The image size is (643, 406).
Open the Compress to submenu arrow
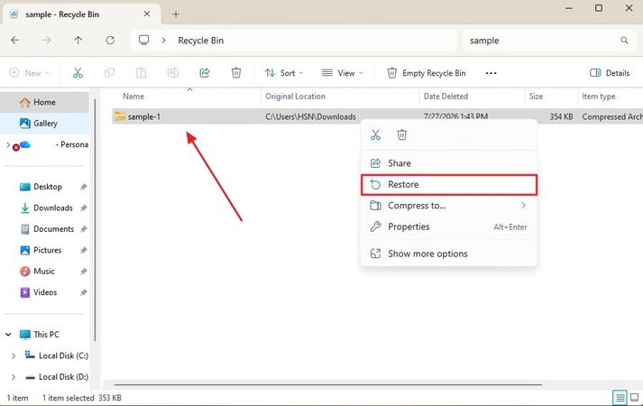coord(523,205)
